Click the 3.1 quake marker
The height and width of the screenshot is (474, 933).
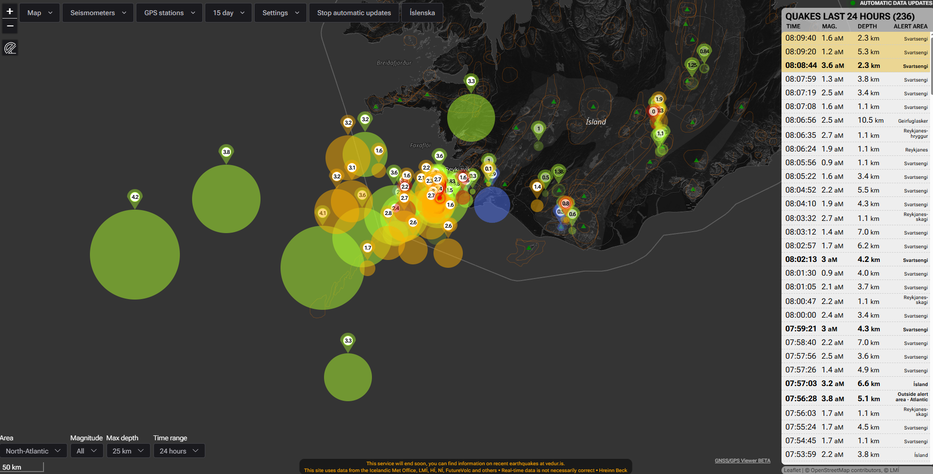pos(351,169)
